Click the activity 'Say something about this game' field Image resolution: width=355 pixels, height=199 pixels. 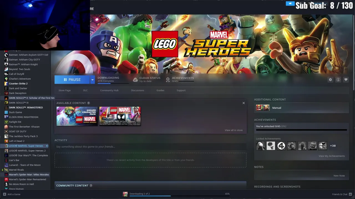click(x=150, y=147)
